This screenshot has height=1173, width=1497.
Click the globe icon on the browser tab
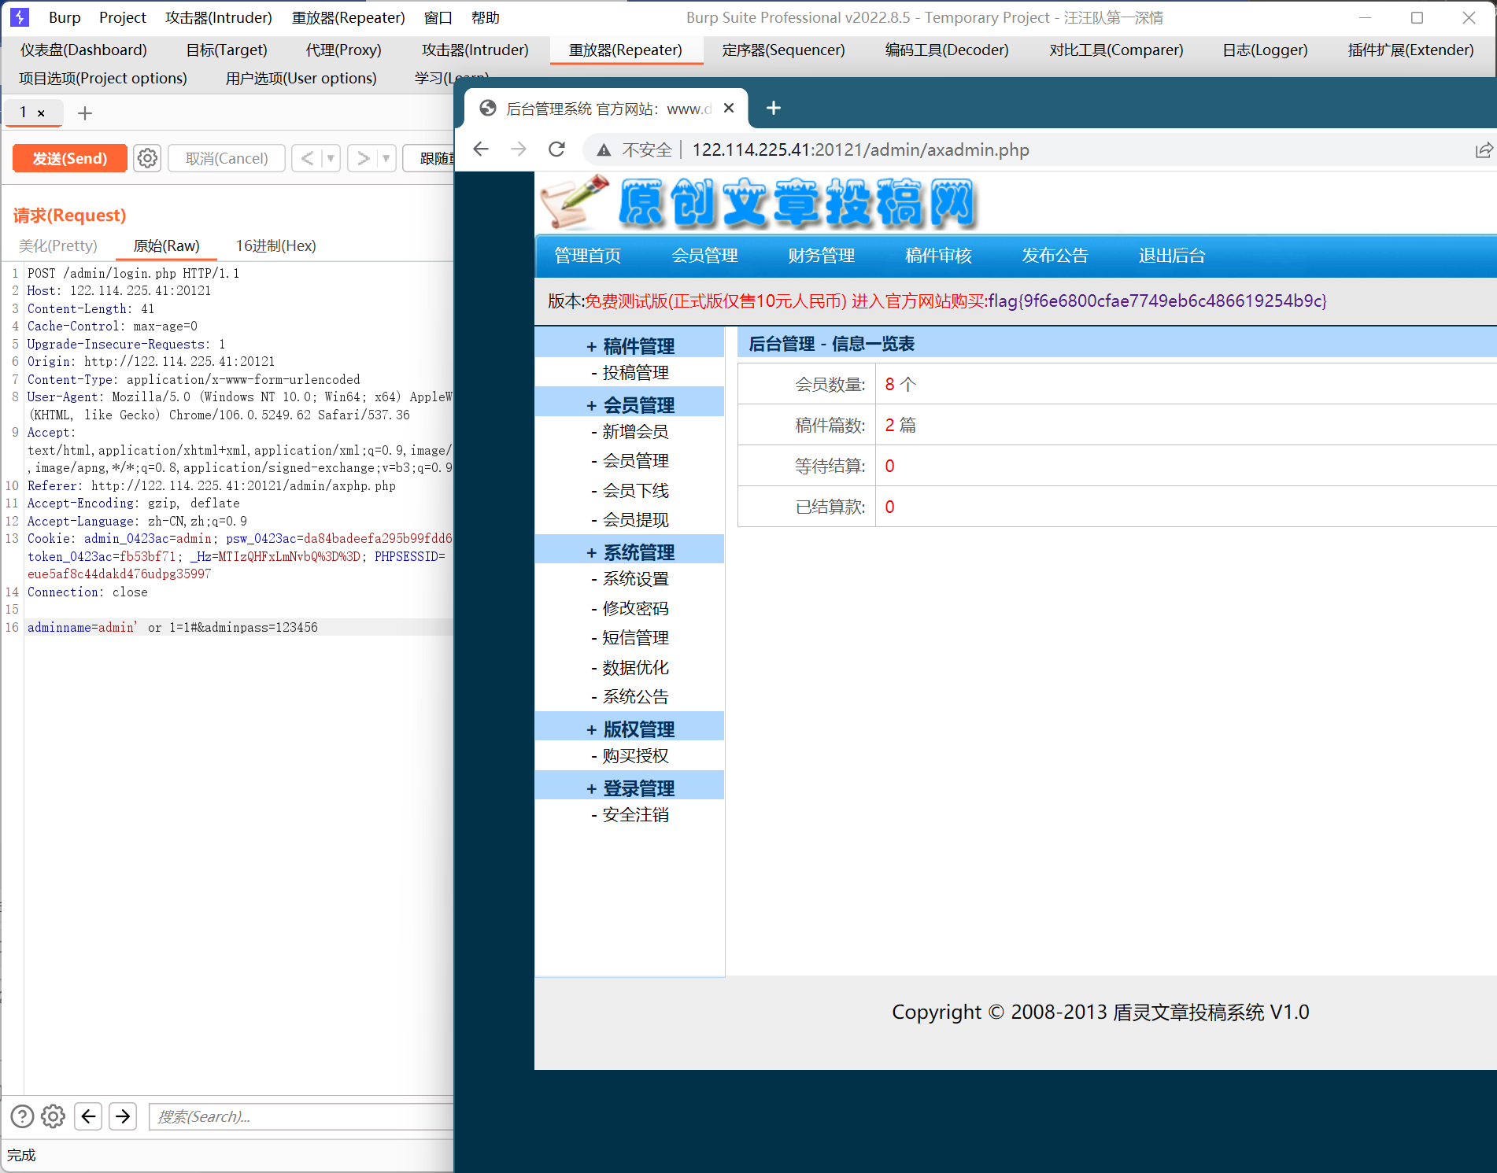click(x=487, y=108)
